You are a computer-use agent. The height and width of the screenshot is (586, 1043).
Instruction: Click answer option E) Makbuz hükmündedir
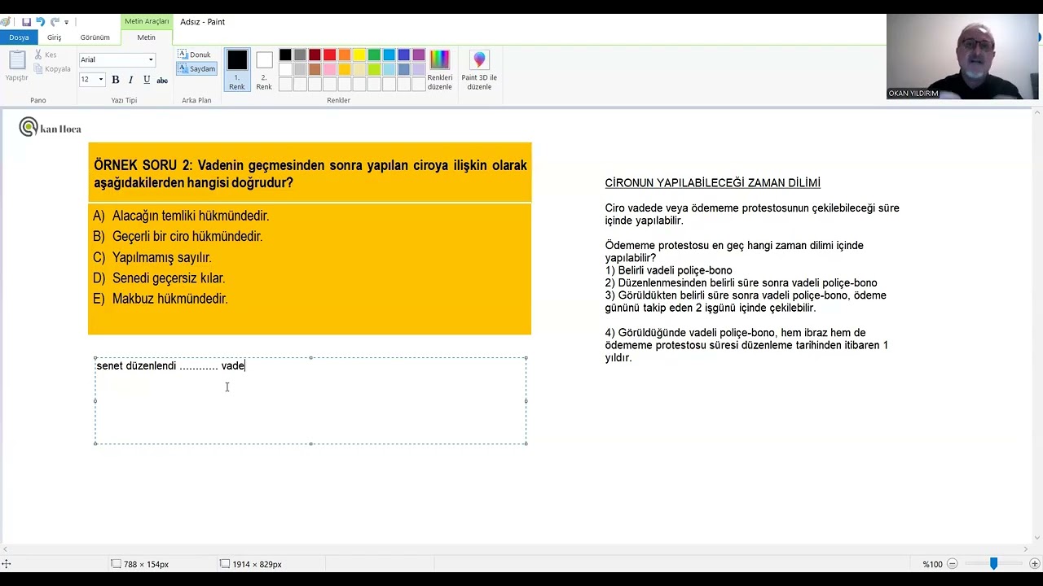(x=161, y=299)
